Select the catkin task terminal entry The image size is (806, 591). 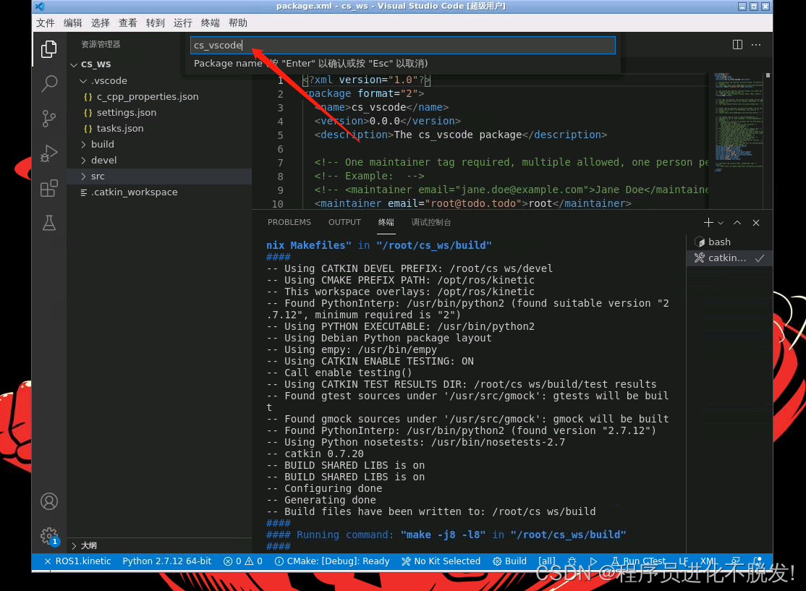coord(729,258)
